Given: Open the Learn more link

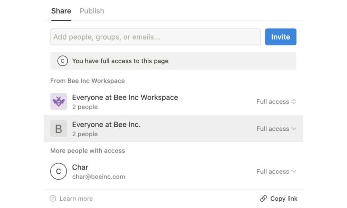Looking at the screenshot, I should 76,199.
